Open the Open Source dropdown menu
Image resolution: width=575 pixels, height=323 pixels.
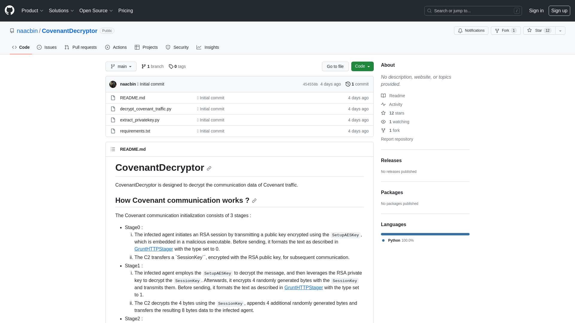point(96,11)
